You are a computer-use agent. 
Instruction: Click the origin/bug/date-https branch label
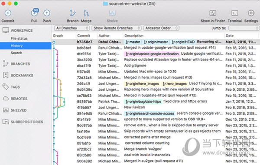point(143,102)
